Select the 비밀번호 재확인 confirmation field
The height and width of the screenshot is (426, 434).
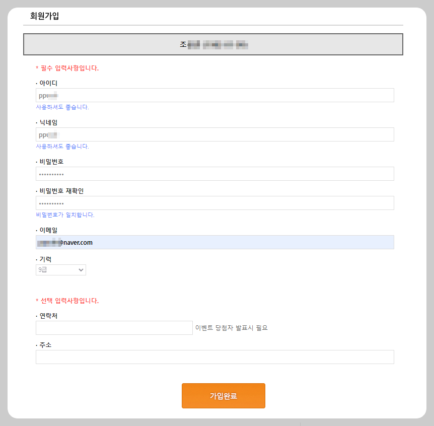click(x=214, y=202)
